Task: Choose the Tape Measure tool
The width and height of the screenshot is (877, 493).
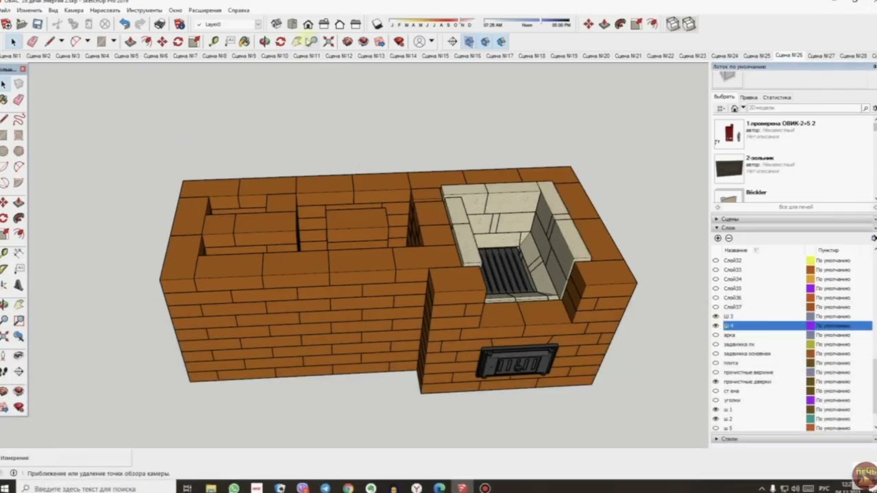Action: (214, 42)
